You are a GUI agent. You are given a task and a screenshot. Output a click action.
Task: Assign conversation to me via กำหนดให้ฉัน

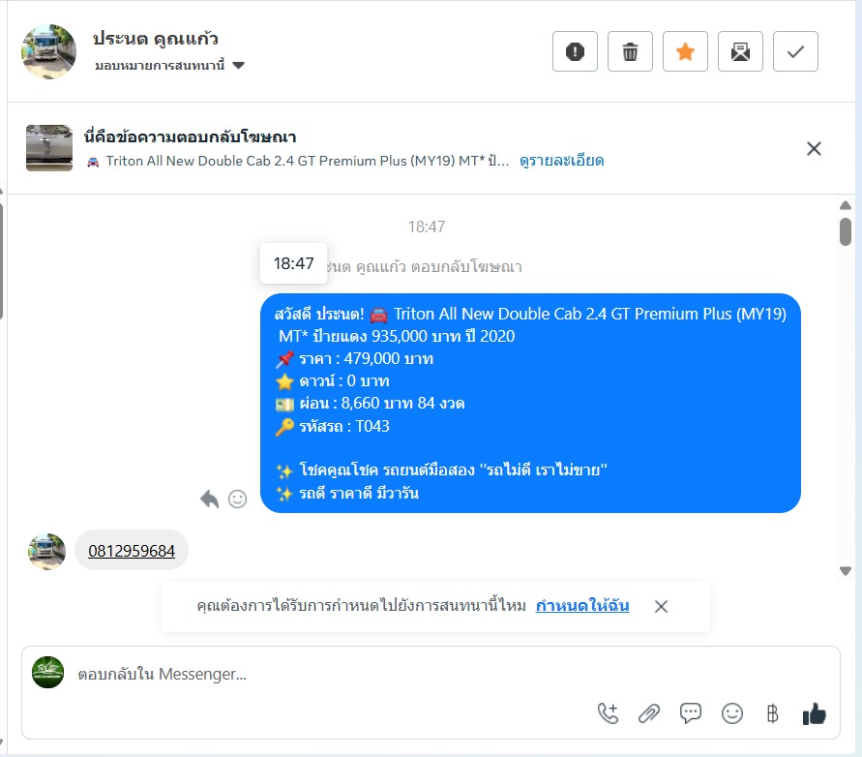point(582,606)
